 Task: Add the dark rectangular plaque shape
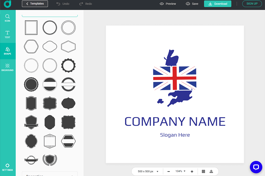pyautogui.click(x=31, y=103)
